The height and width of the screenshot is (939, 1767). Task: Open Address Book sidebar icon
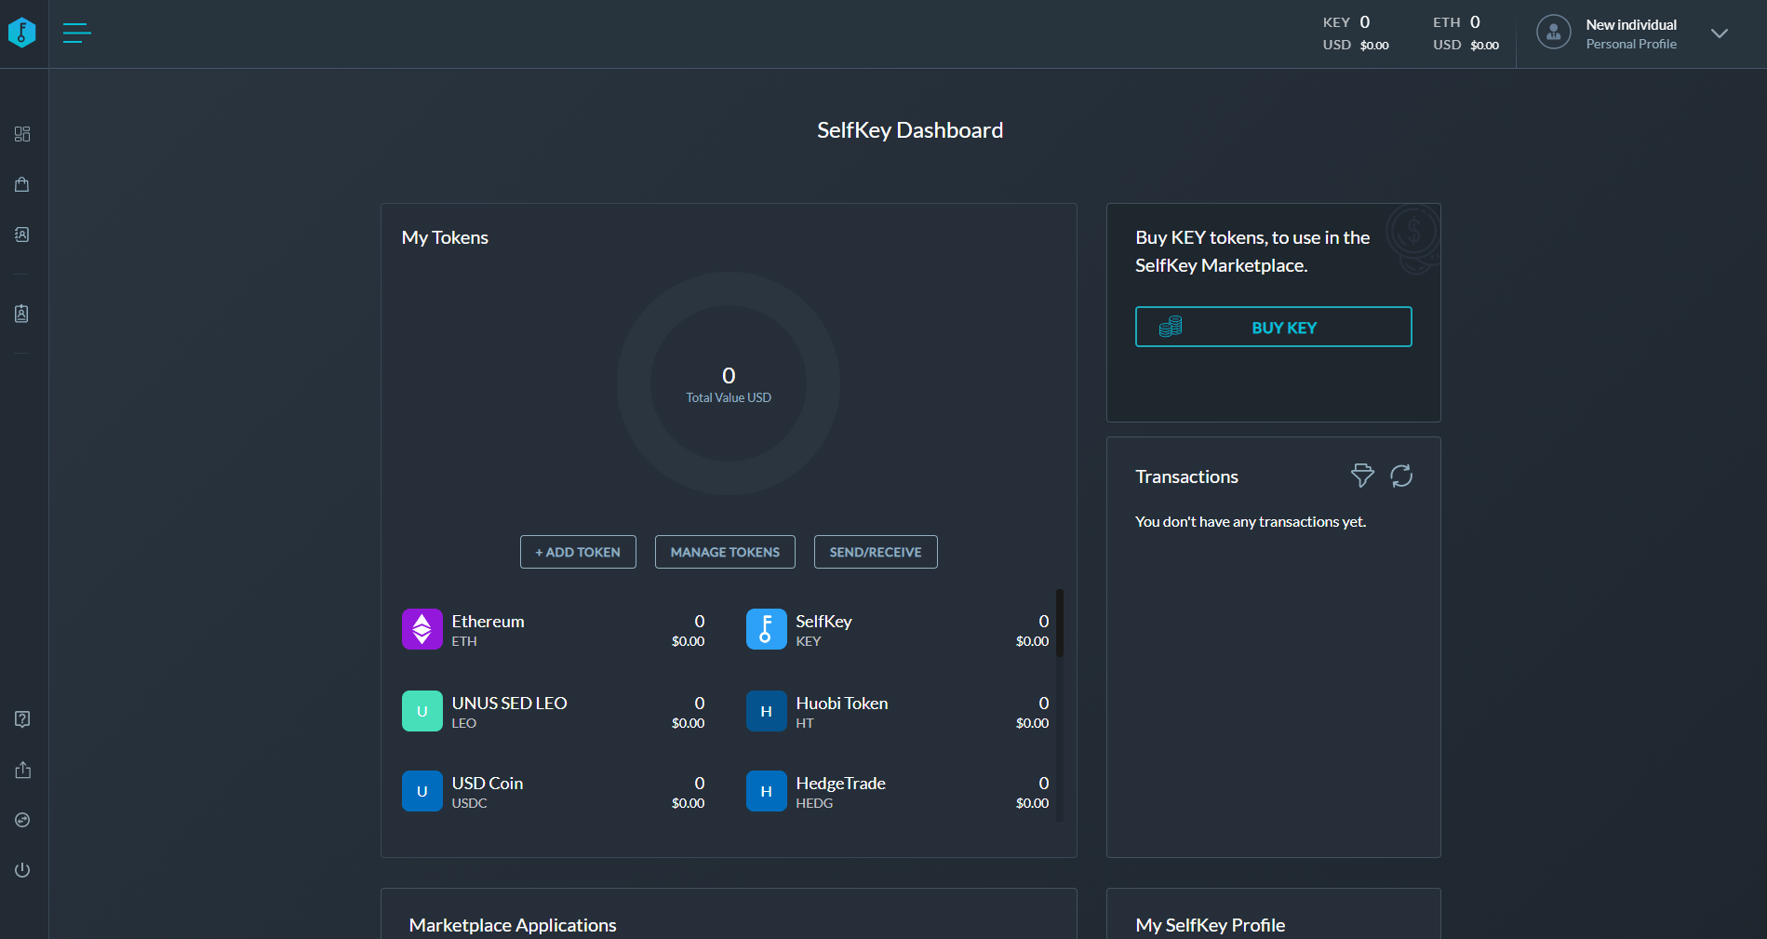tap(22, 235)
